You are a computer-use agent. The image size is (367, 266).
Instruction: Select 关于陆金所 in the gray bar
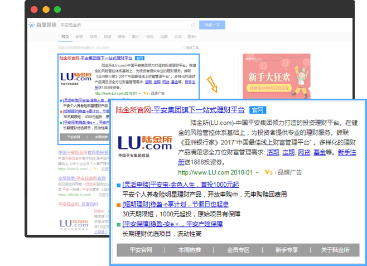point(335,250)
